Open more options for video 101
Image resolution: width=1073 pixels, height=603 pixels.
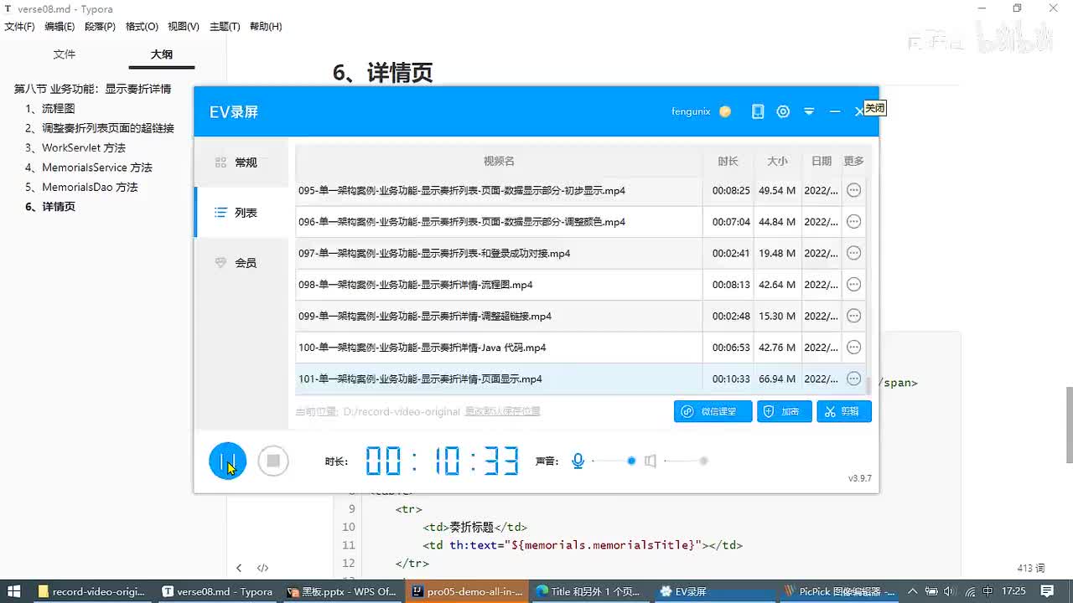click(x=853, y=379)
